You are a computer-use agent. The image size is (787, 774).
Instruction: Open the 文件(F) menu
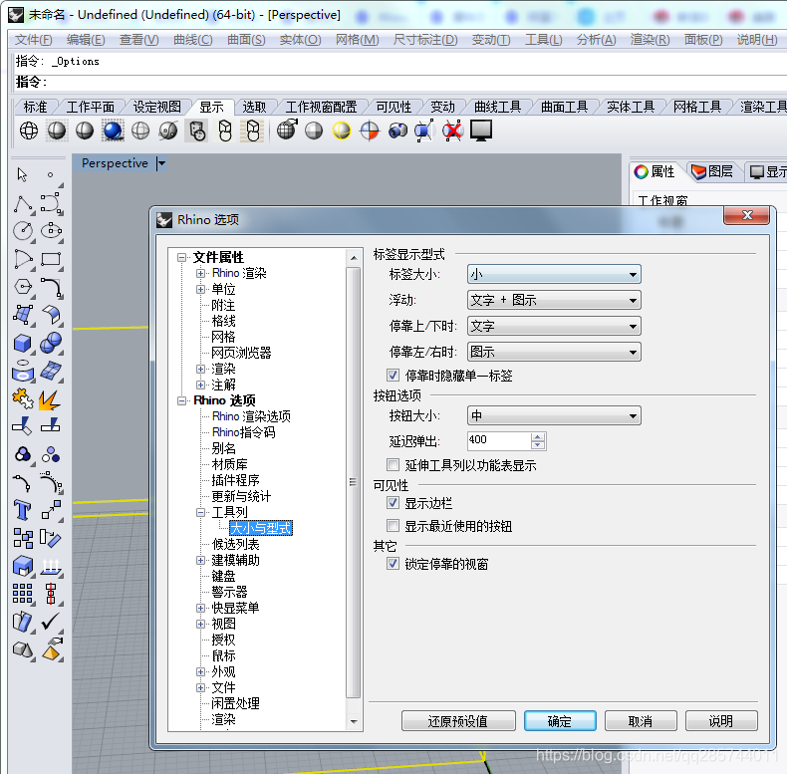point(33,39)
